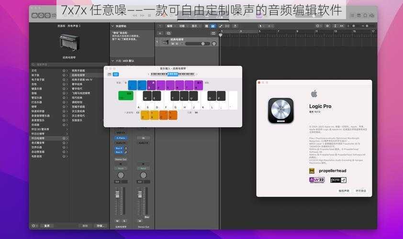Image resolution: width=403 pixels, height=239 pixels.
Task: Click the Duplicate Track icon beside plus
Action: (x=168, y=33)
